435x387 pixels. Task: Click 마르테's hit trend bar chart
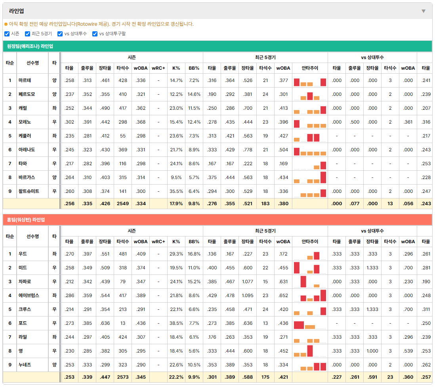click(309, 81)
